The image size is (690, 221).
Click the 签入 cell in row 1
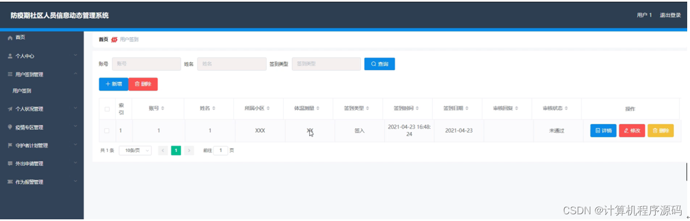[359, 130]
